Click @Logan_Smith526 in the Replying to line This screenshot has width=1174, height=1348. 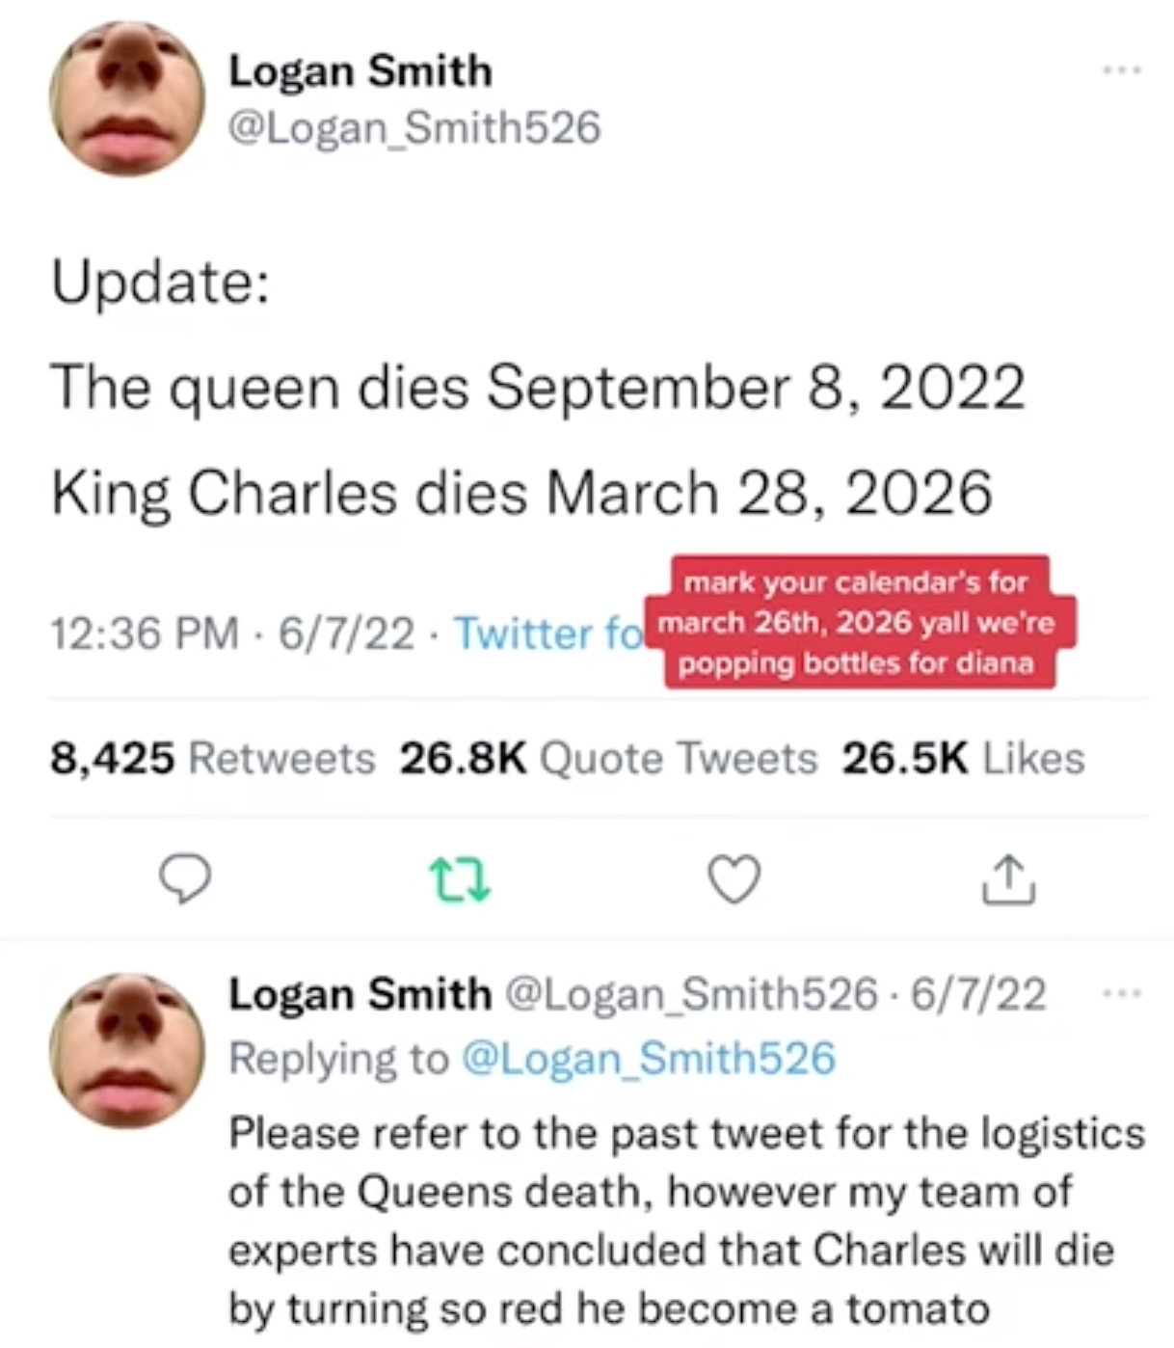click(648, 1059)
